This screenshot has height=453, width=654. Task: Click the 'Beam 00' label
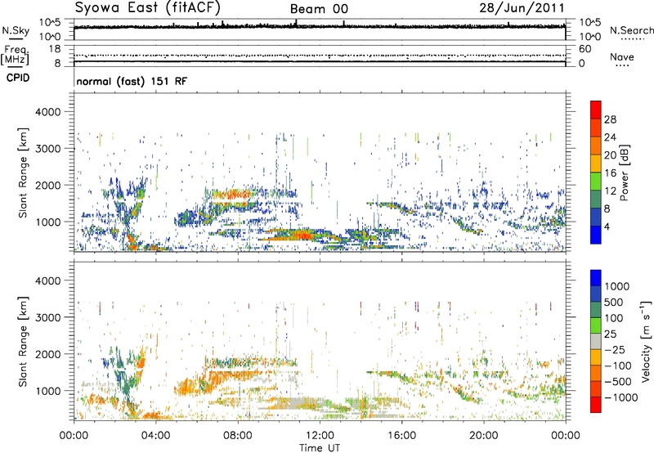click(319, 9)
